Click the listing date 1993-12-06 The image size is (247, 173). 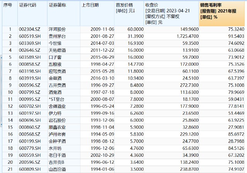pos(102,120)
